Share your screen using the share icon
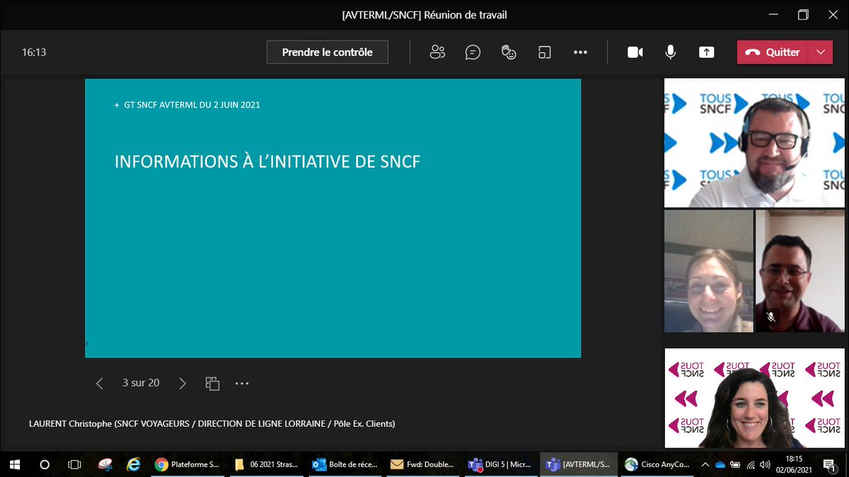 705,52
